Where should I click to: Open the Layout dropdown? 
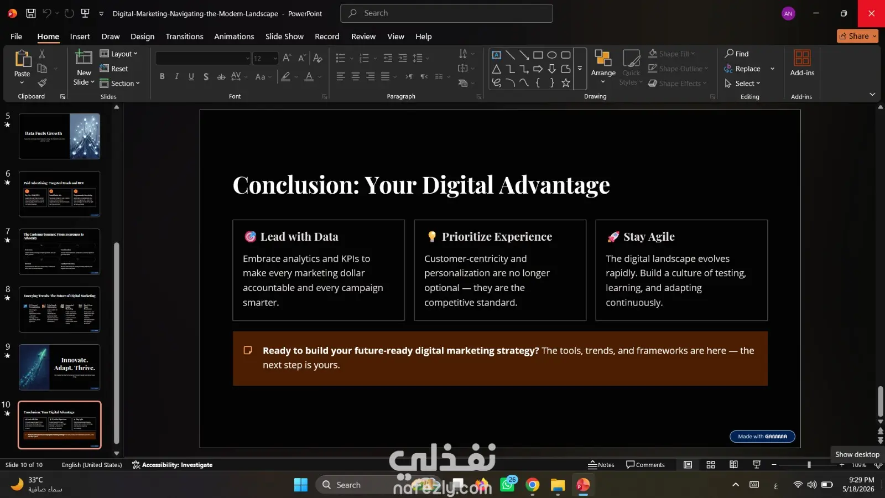(x=119, y=54)
